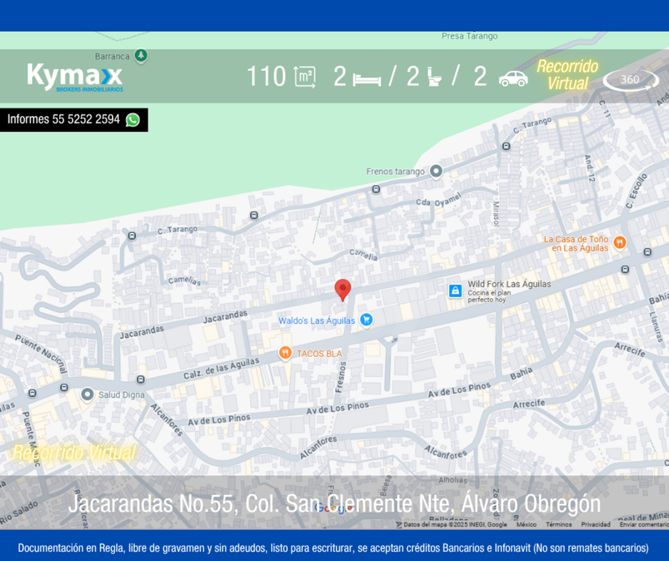This screenshot has height=561, width=669.
Task: Click the red location pin on Jacarandas
Action: coord(342,290)
